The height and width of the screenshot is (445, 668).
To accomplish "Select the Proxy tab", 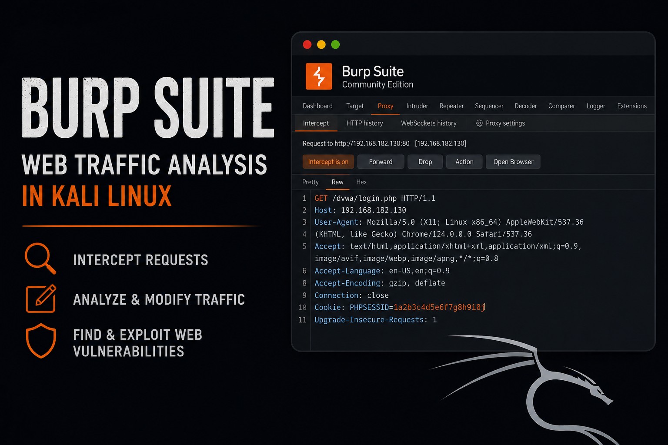I will point(385,106).
